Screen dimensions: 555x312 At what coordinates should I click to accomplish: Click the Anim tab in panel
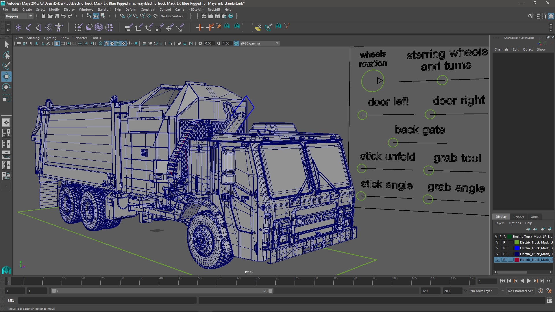pos(534,216)
